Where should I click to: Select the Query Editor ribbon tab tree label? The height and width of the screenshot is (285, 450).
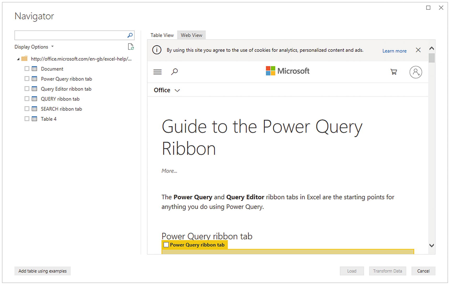(x=66, y=89)
